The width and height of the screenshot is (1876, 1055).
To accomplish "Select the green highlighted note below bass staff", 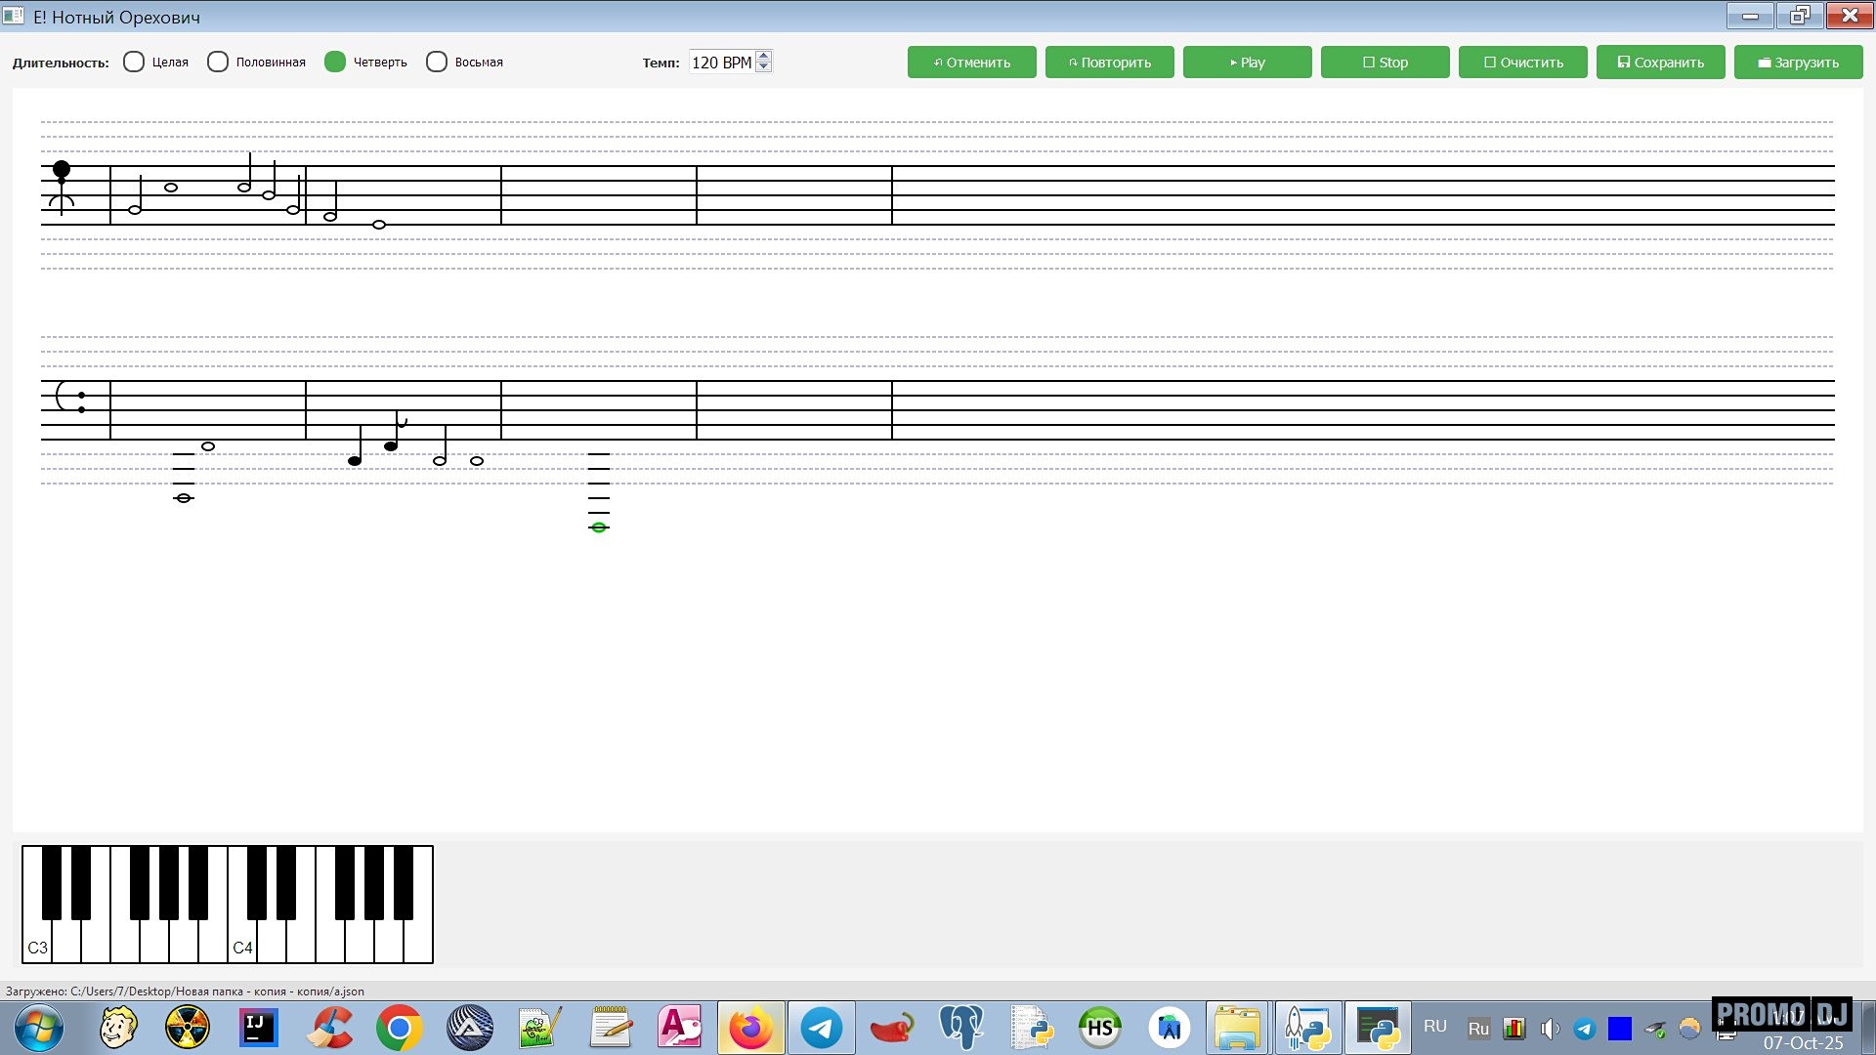I will [599, 527].
